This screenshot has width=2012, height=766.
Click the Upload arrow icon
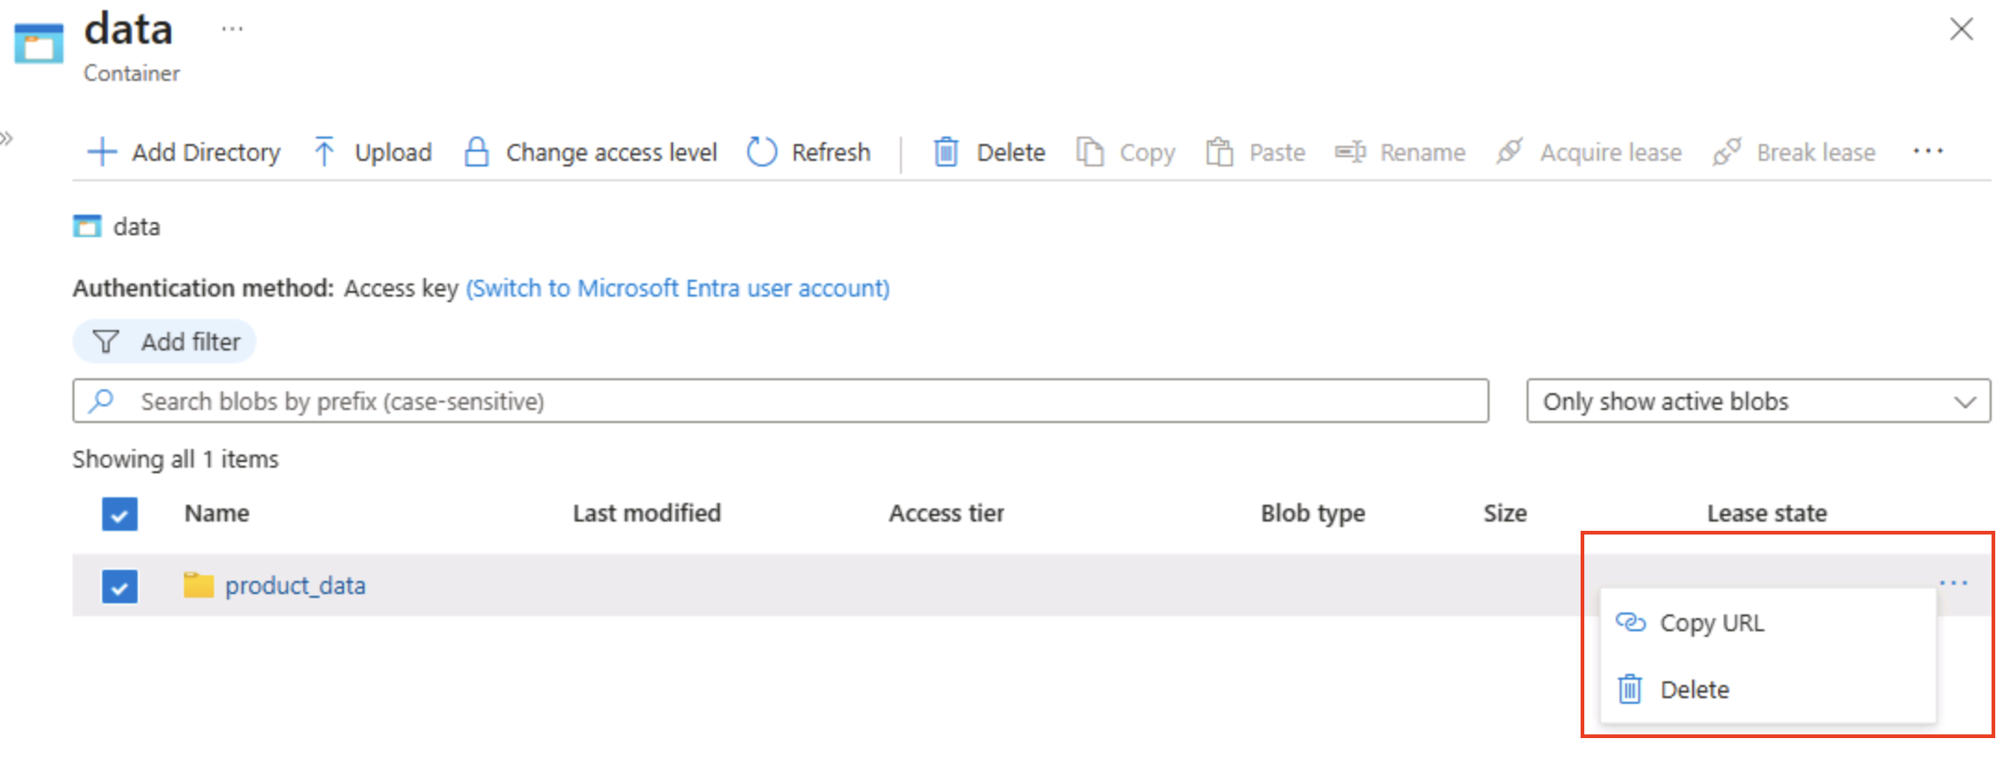click(324, 152)
